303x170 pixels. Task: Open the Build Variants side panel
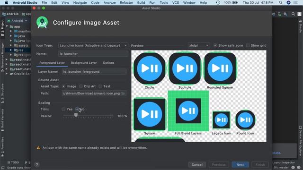coord(2,120)
